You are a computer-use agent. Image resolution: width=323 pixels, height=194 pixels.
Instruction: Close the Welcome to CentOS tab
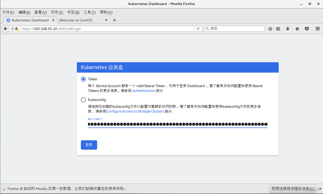click(x=106, y=20)
